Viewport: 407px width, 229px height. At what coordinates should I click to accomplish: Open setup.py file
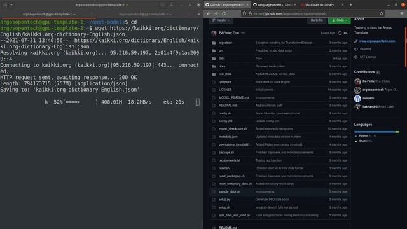(224, 199)
